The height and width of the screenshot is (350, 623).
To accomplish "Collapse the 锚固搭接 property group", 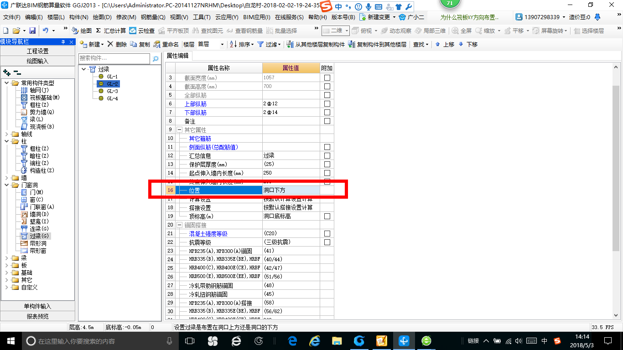I will pyautogui.click(x=180, y=225).
